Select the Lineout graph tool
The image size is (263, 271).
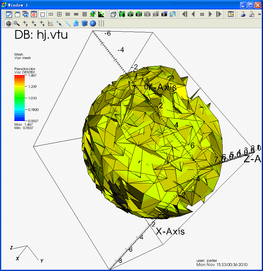coord(51,23)
